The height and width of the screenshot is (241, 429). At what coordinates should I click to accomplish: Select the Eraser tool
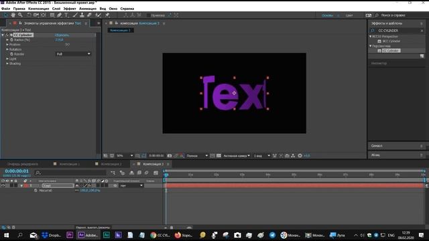pyautogui.click(x=89, y=15)
